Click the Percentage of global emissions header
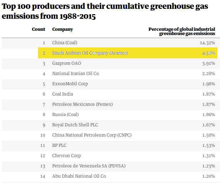220x183 pixels. click(x=182, y=31)
